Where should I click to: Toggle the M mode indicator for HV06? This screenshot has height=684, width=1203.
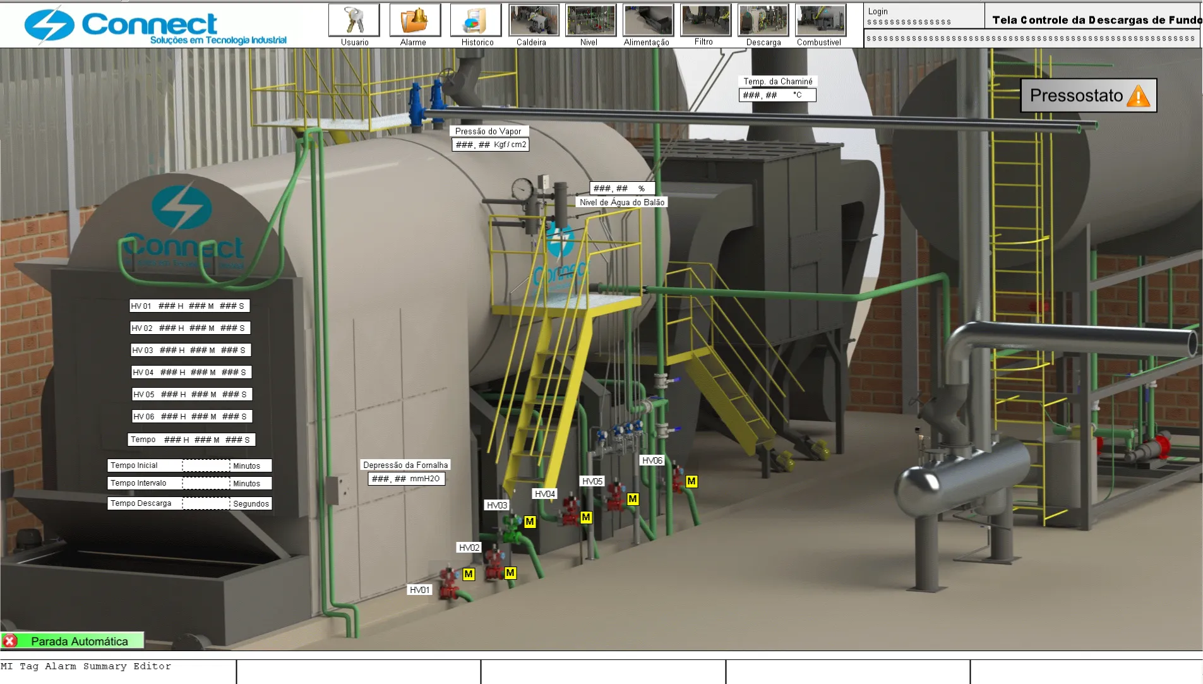pos(691,481)
